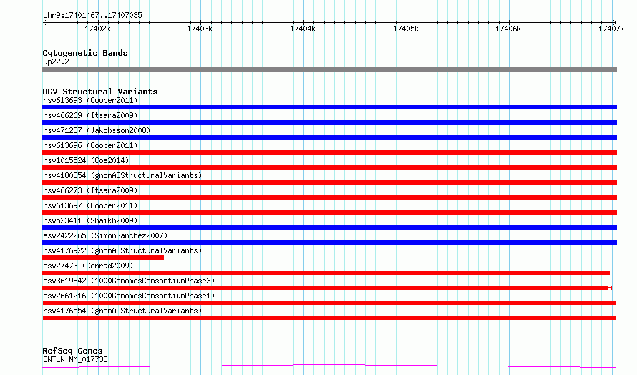Click the chr9:17401467..17407035 position label
The image size is (637, 375).
click(x=92, y=16)
